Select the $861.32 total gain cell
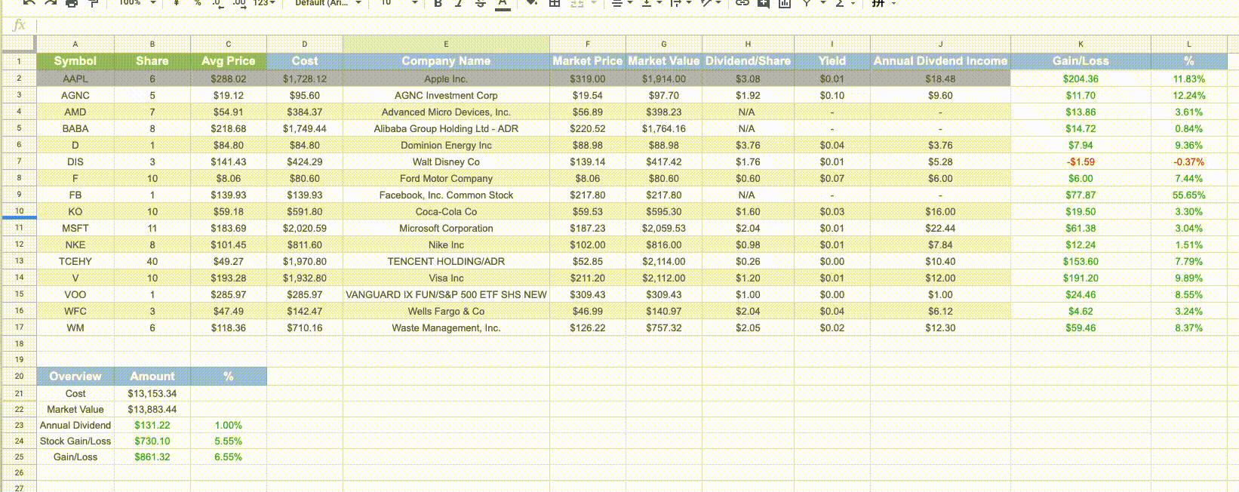 pyautogui.click(x=152, y=457)
